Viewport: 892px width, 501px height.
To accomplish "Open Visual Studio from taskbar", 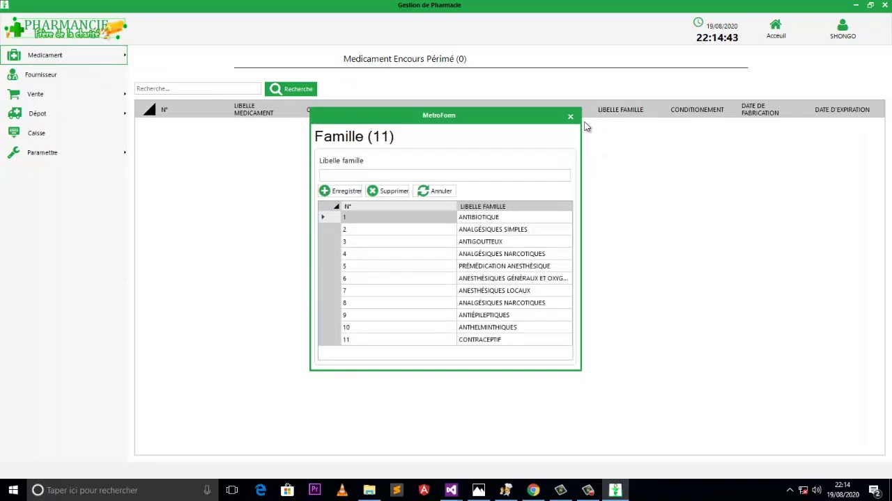I will 451,490.
